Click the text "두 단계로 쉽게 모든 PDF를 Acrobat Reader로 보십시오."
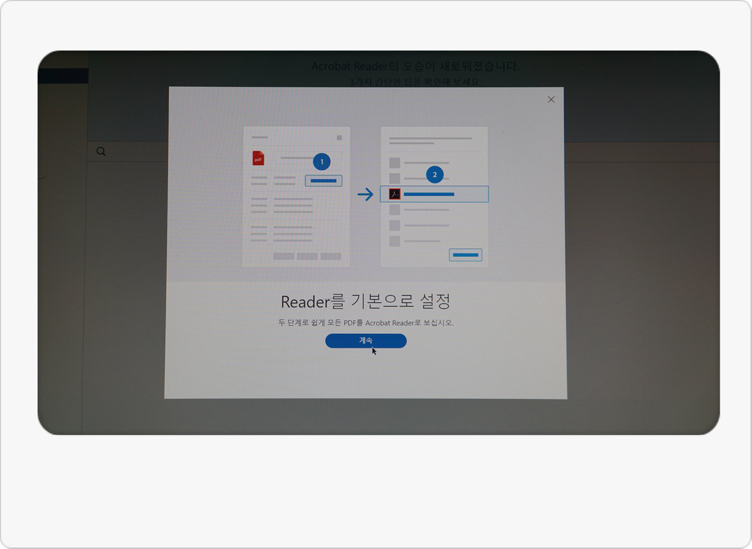 366,323
